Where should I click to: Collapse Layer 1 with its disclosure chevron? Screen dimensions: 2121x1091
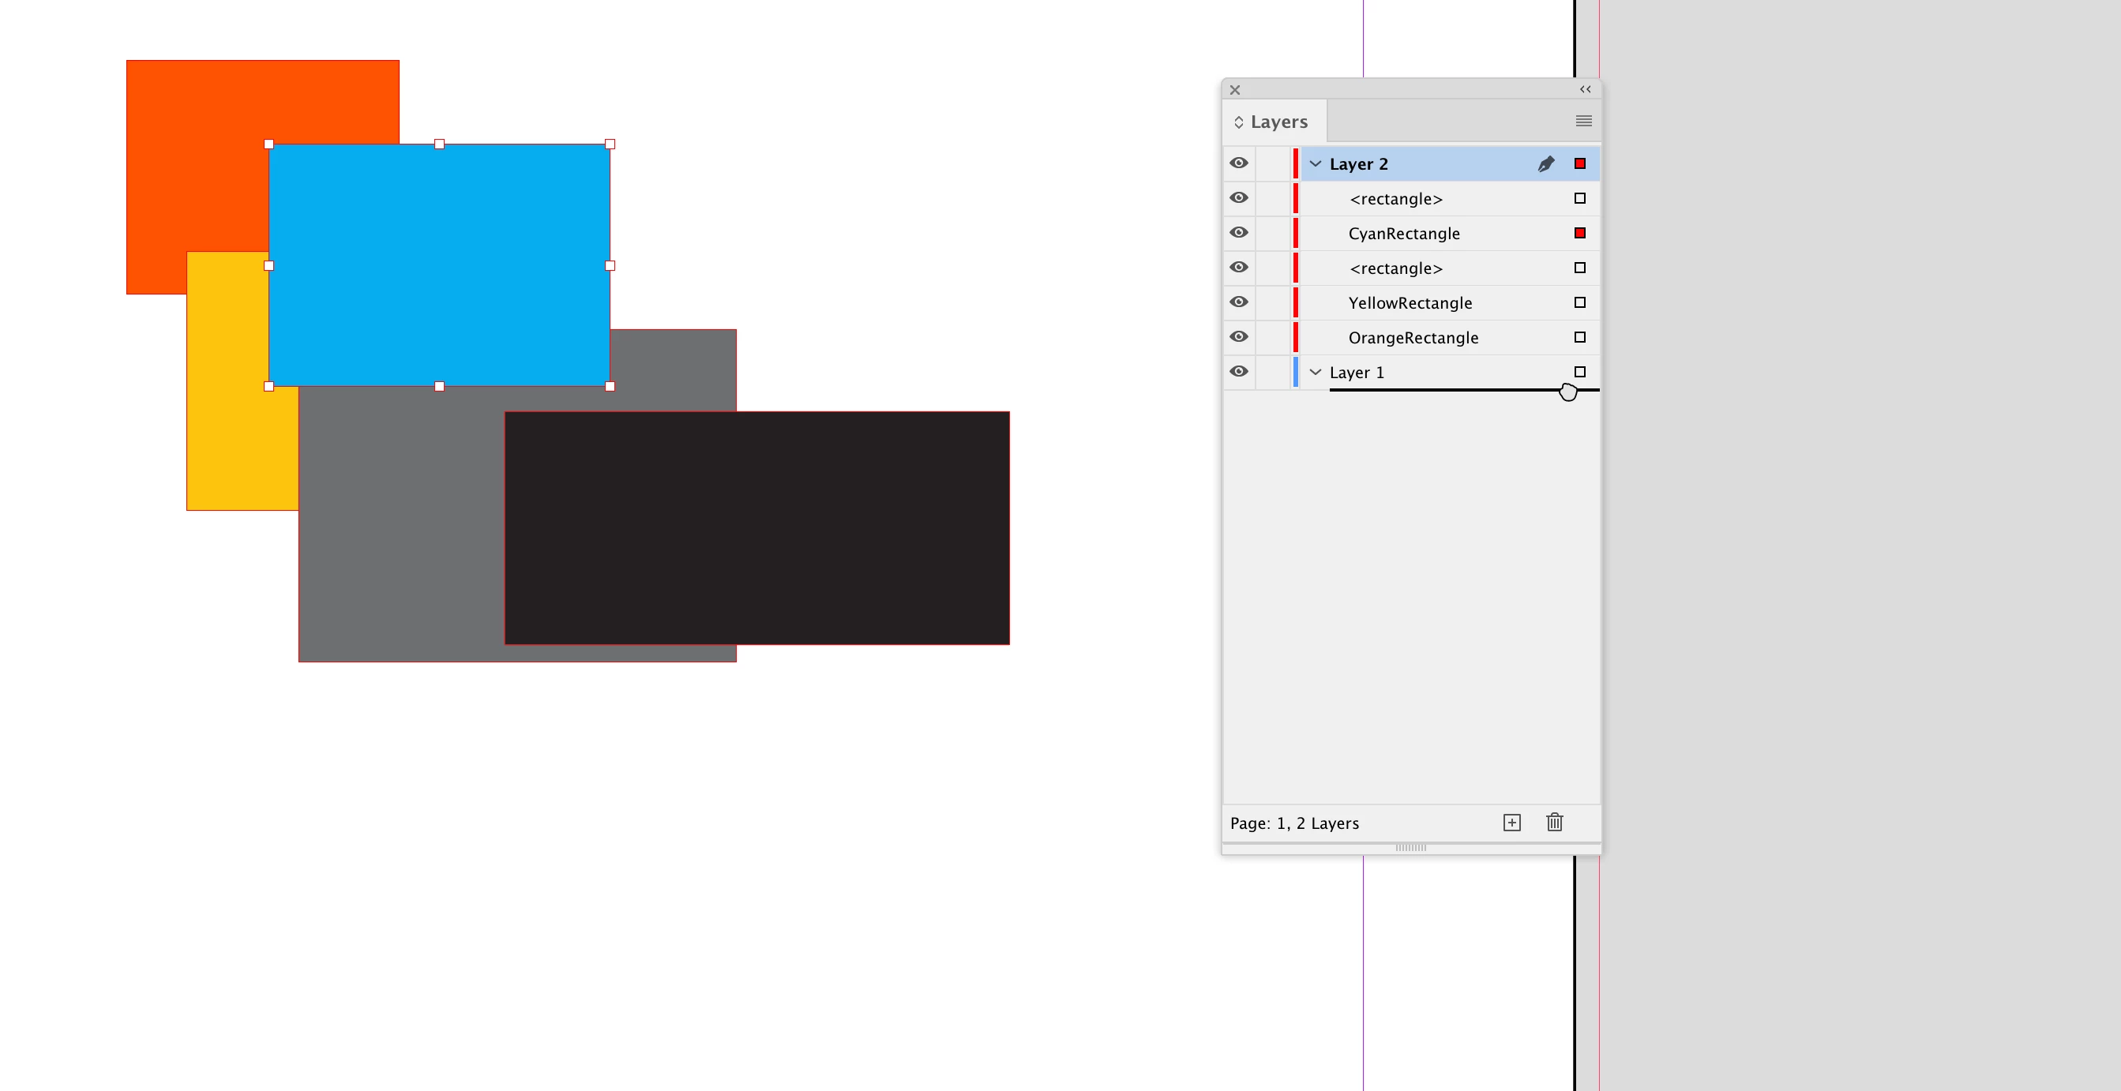(1315, 372)
